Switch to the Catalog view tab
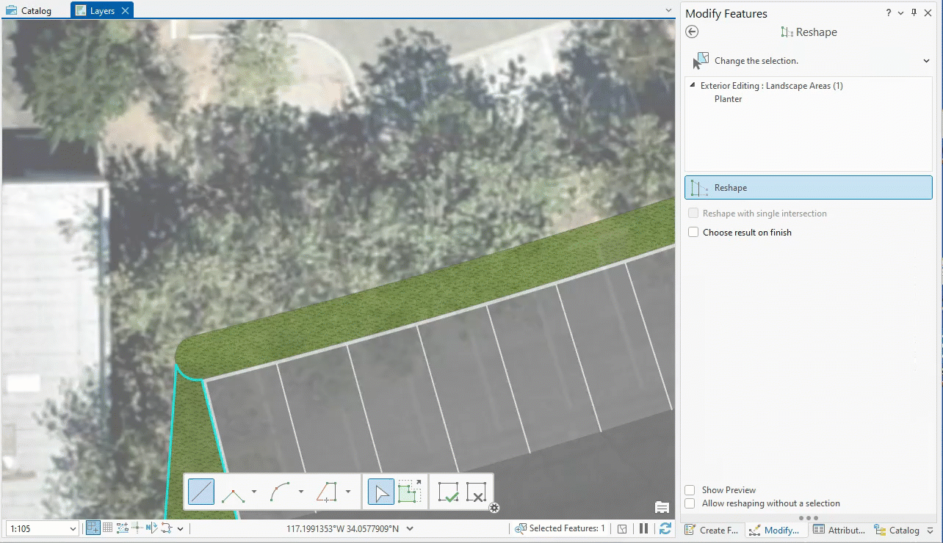This screenshot has width=943, height=543. (x=29, y=11)
